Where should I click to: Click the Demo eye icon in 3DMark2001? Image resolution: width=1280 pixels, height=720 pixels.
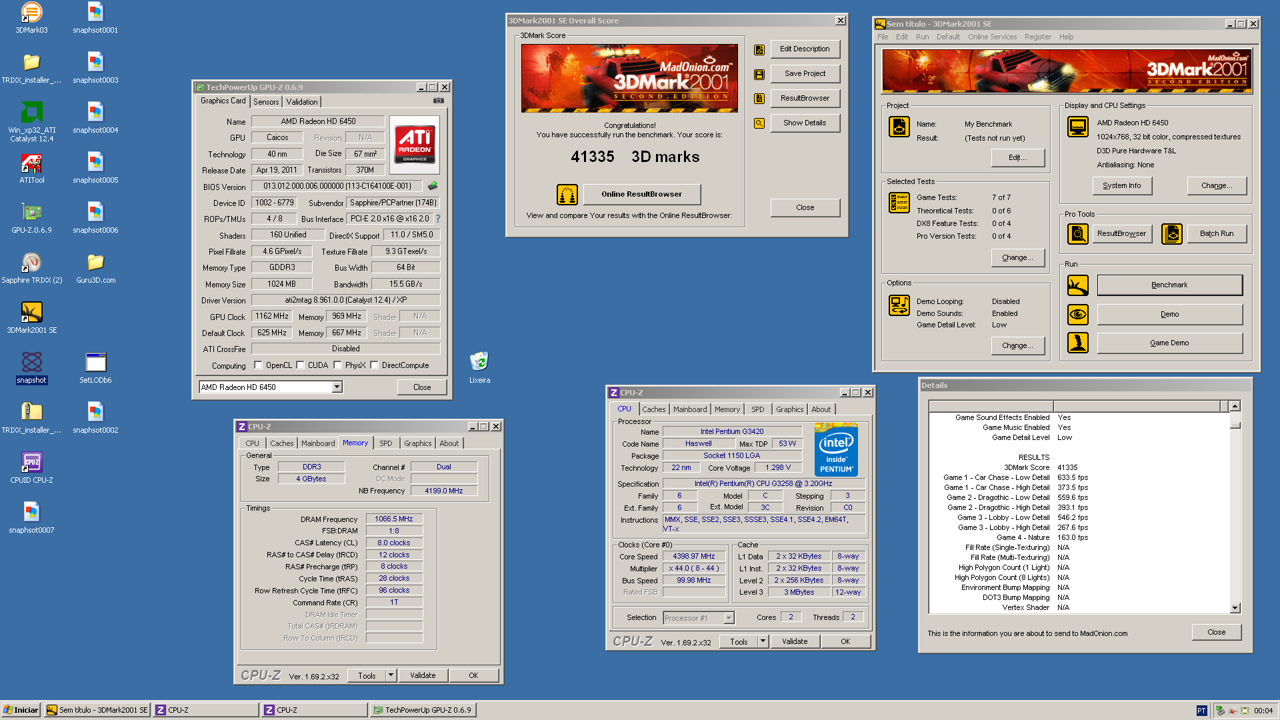point(1078,314)
